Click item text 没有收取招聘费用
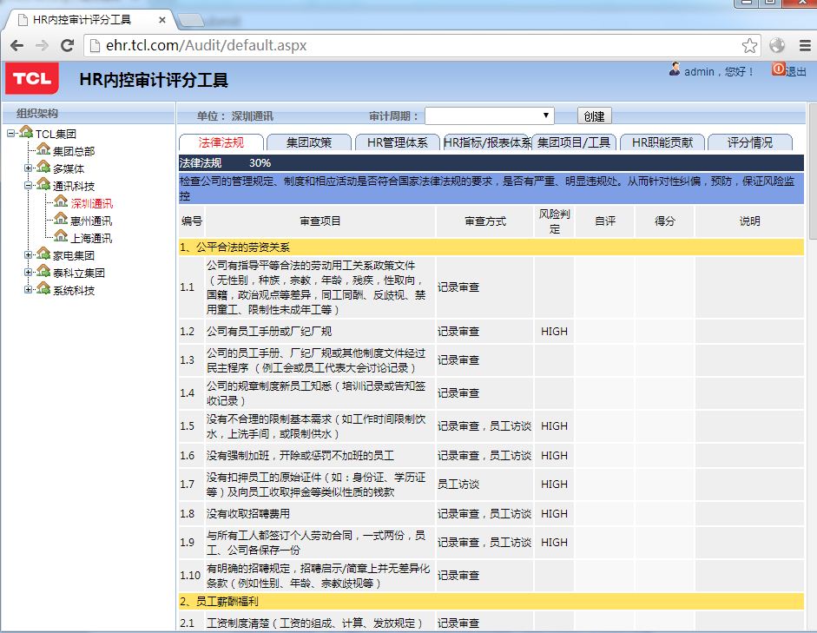Screen dimensions: 817x633 point(248,514)
